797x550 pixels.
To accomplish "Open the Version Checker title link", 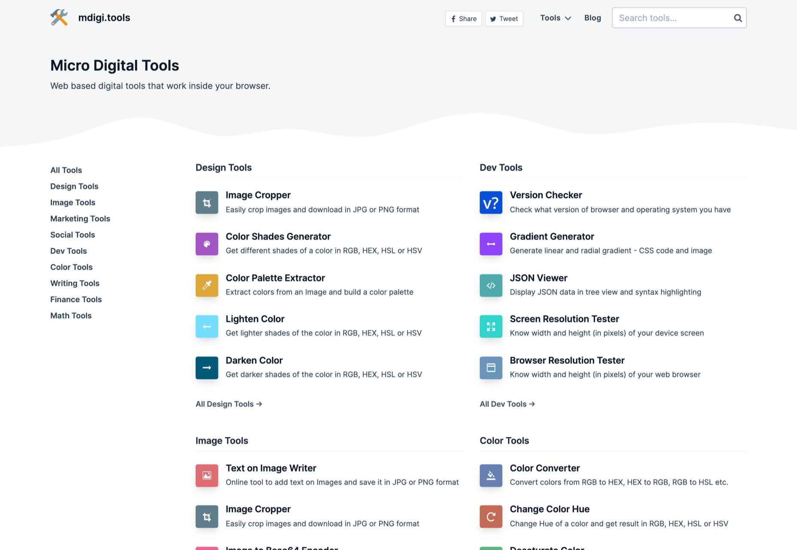I will [546, 195].
